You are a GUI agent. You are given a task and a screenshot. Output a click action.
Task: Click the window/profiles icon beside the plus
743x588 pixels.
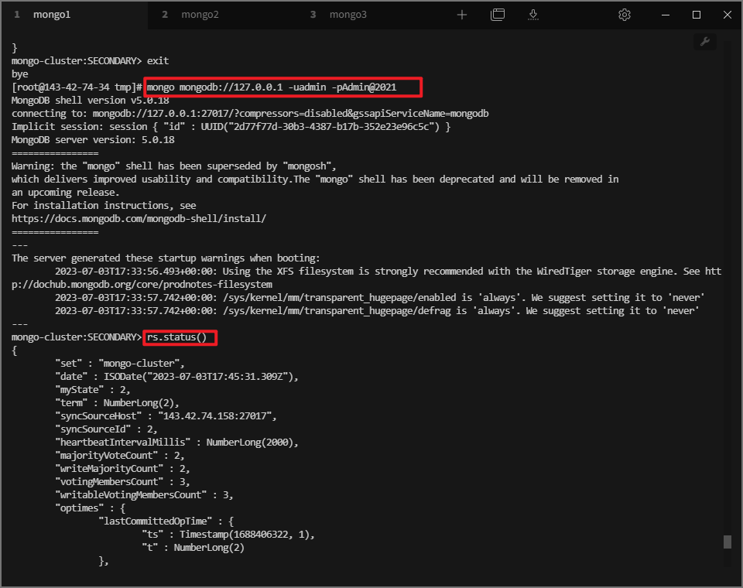coord(498,15)
